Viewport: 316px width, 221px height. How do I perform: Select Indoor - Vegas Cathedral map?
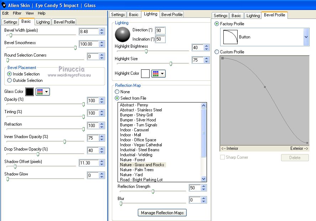click(x=141, y=145)
